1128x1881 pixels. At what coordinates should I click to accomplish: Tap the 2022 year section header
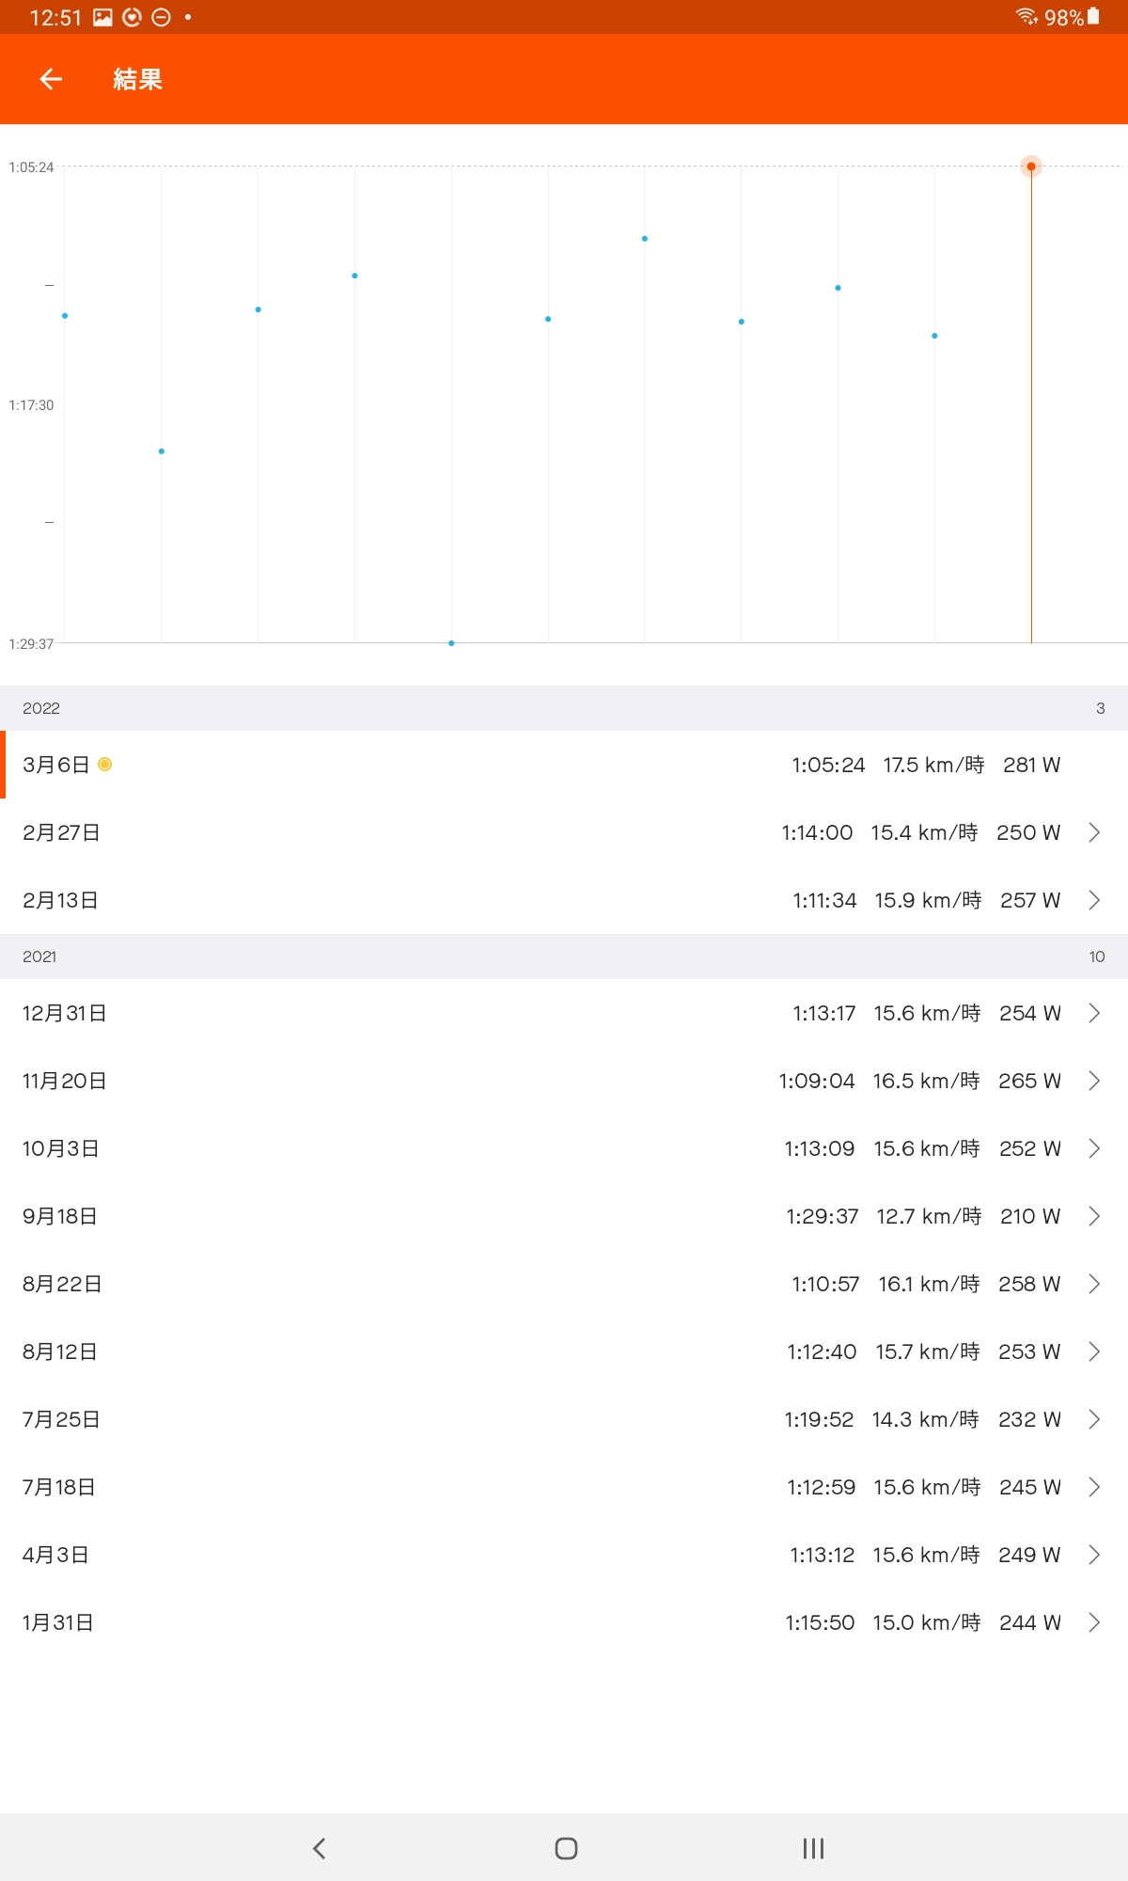[564, 708]
